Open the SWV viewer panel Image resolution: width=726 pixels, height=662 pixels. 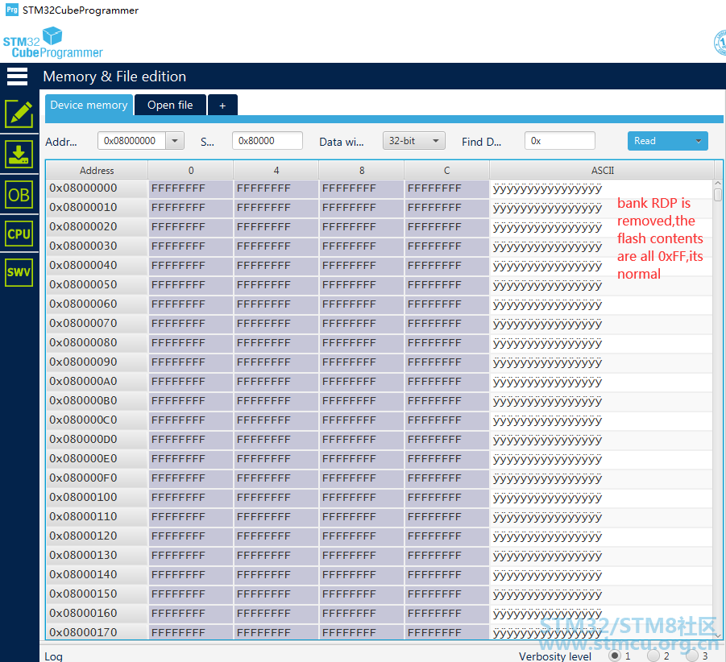pos(19,272)
